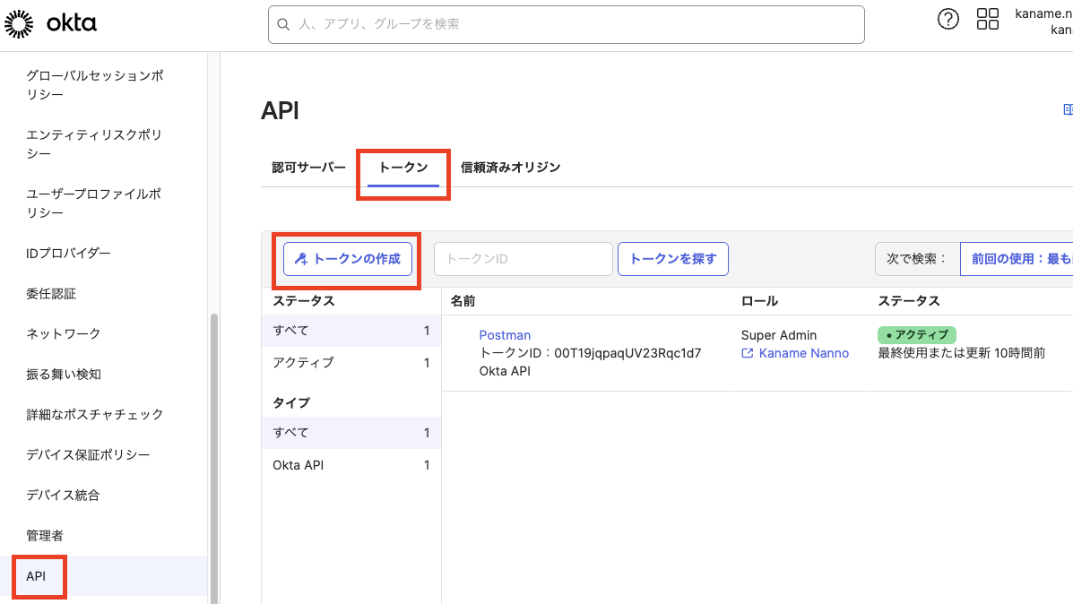Focus the トークンID input field

523,259
